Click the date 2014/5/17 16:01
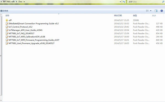Viewport: 165px width, 102px height. [122, 40]
